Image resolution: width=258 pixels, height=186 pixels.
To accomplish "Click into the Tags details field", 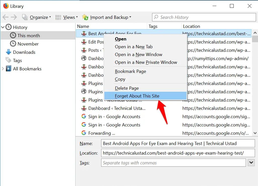I will (173, 163).
